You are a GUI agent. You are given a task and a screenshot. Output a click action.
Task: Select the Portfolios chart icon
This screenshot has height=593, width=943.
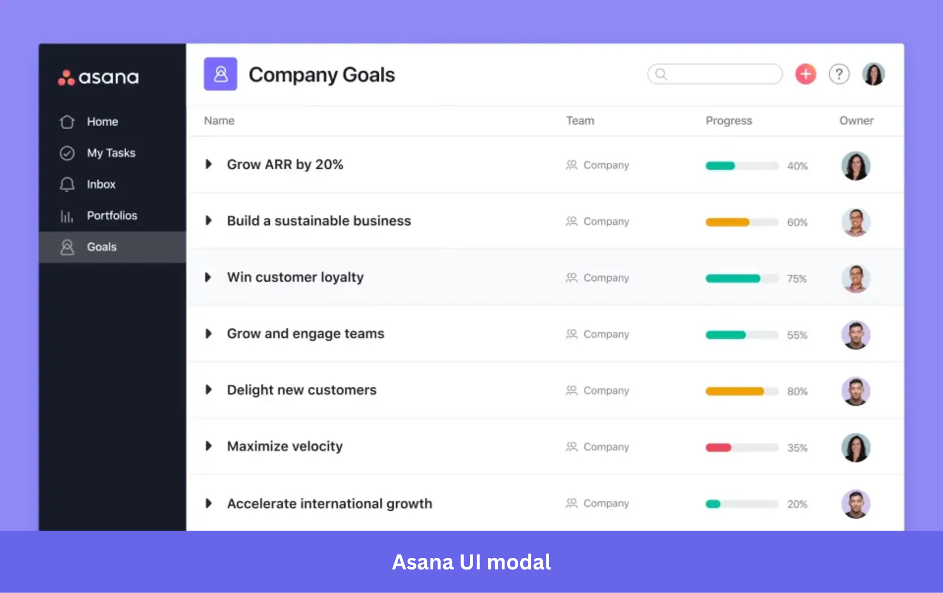tap(67, 215)
